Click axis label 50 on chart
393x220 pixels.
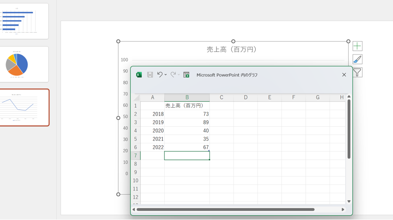pyautogui.click(x=125, y=117)
